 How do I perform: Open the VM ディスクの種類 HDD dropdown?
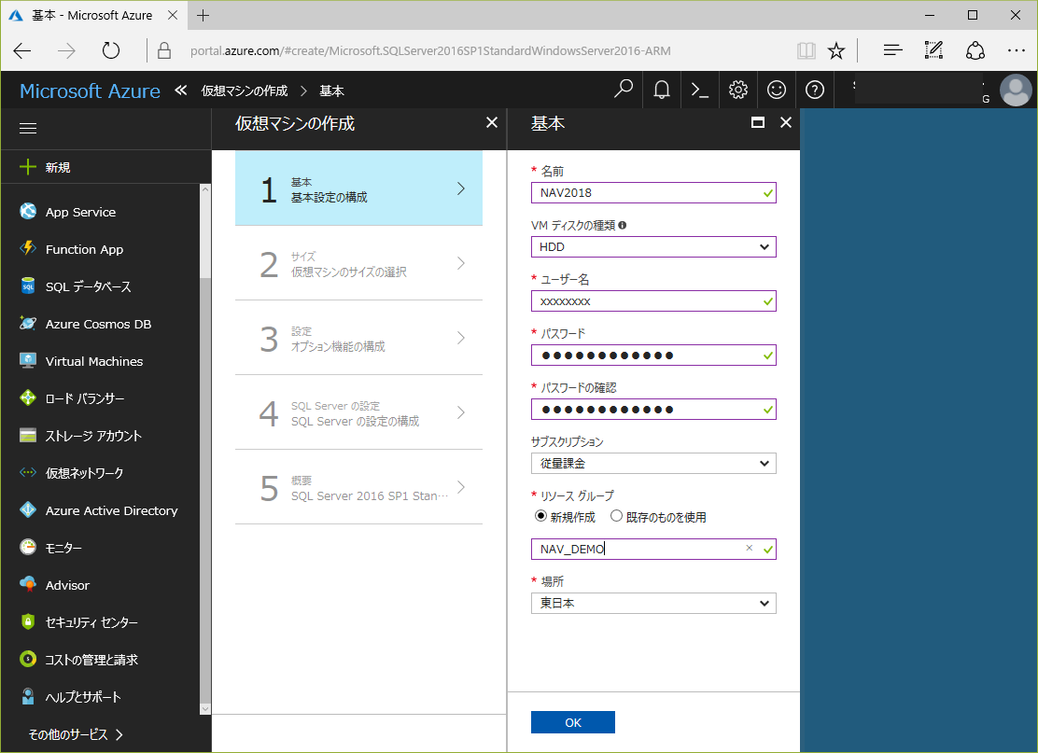pyautogui.click(x=653, y=247)
